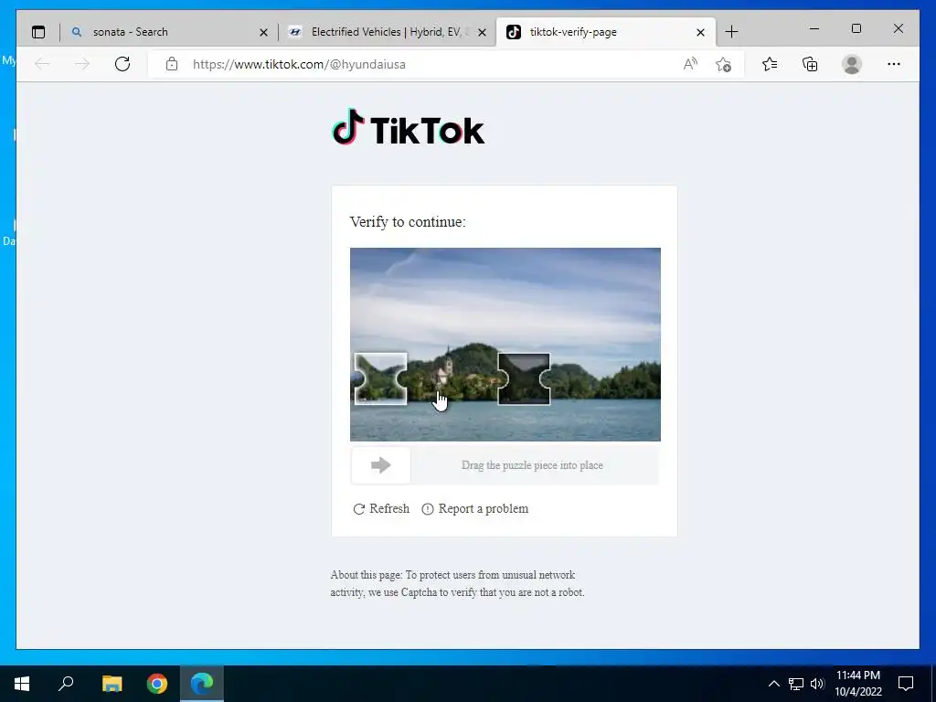Close the Electrified Vehicles tab
This screenshot has width=936, height=702.
point(482,32)
